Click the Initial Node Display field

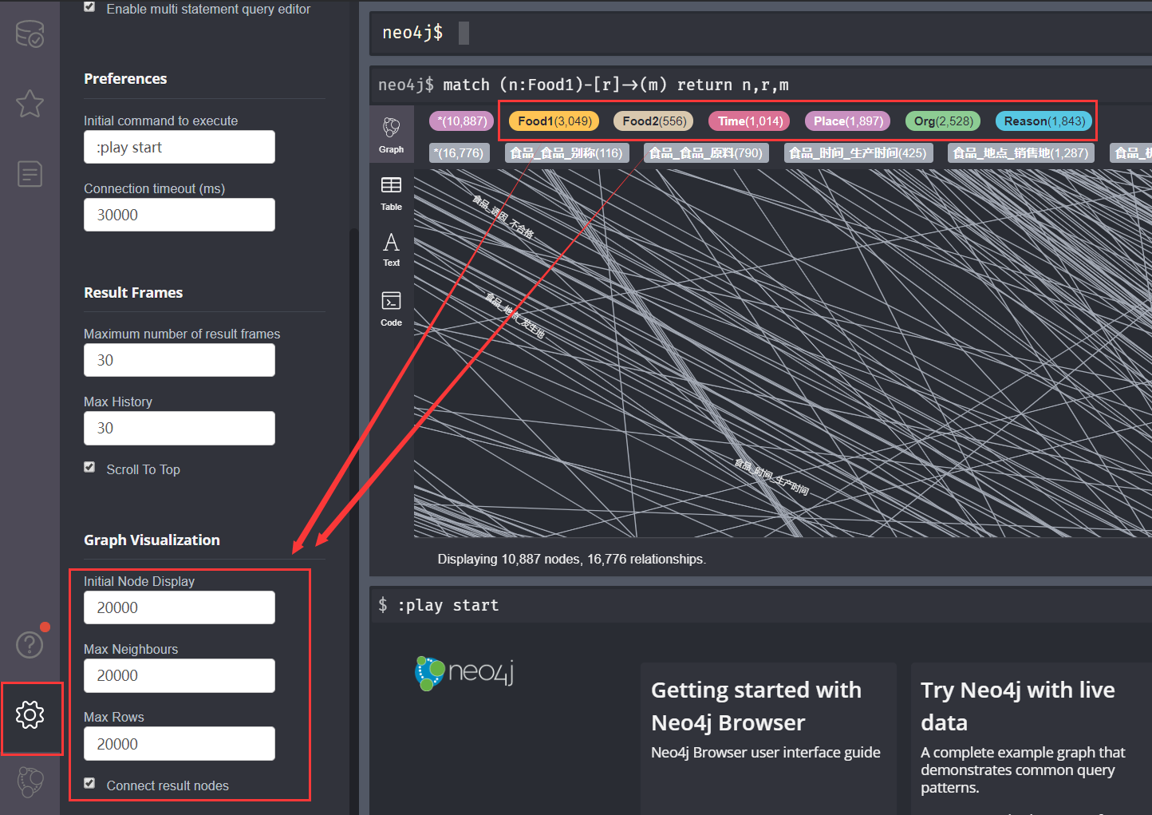pyautogui.click(x=180, y=607)
